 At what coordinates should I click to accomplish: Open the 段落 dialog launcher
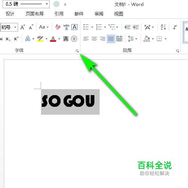tap(177, 51)
